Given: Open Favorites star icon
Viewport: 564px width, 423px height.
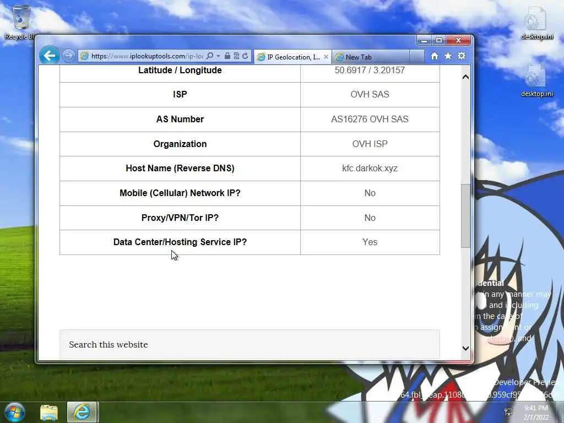Looking at the screenshot, I should pos(448,56).
